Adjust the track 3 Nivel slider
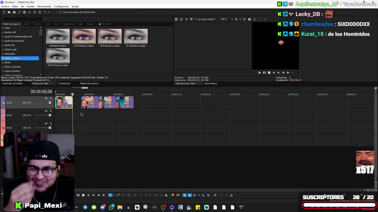This screenshot has width=378, height=212. [x=43, y=128]
